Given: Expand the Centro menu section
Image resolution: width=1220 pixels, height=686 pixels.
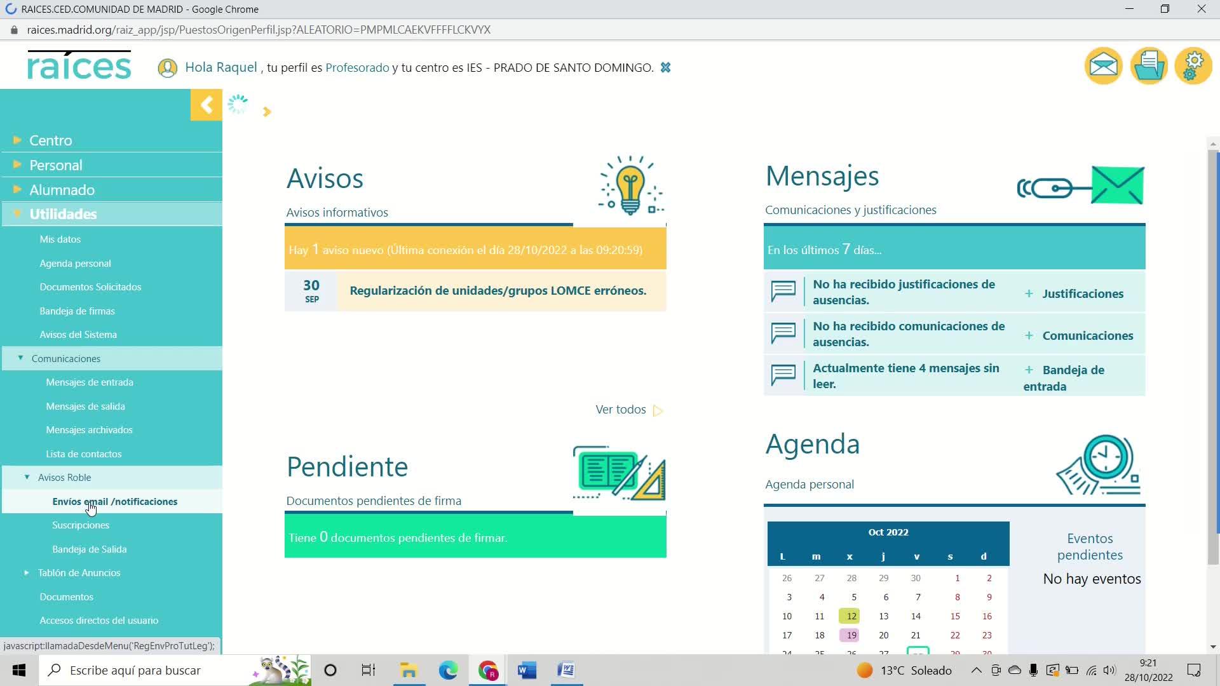Looking at the screenshot, I should tap(50, 140).
